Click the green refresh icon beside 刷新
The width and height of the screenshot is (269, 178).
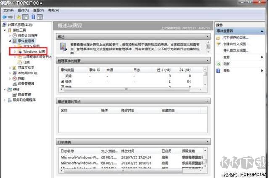point(219,64)
